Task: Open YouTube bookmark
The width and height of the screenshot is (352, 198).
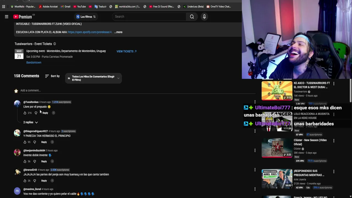Action: click(x=79, y=7)
